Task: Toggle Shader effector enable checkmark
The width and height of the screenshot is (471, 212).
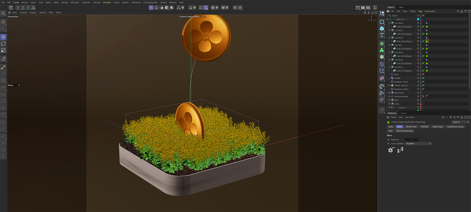Action: click(423, 78)
